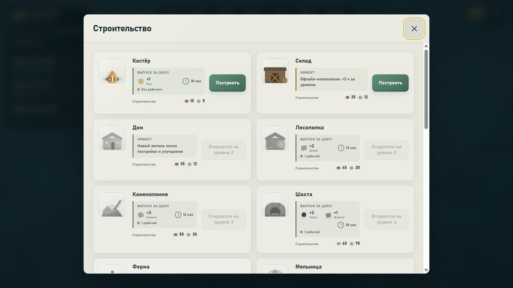Click the 'Строительство' dialog title
Image resolution: width=513 pixels, height=288 pixels.
pyautogui.click(x=122, y=28)
